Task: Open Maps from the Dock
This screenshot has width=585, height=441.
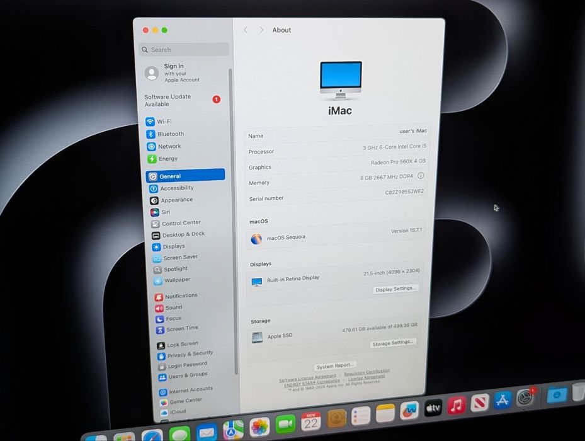Action: 233,430
